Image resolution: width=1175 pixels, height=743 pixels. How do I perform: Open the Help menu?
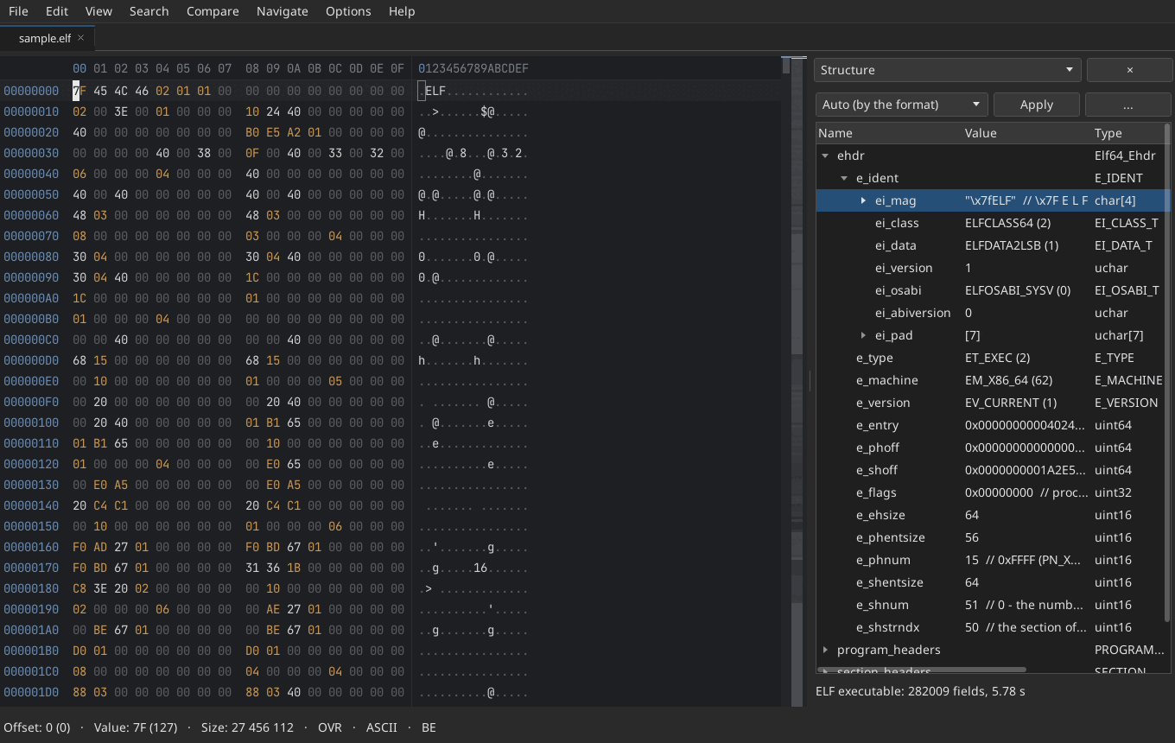point(402,11)
